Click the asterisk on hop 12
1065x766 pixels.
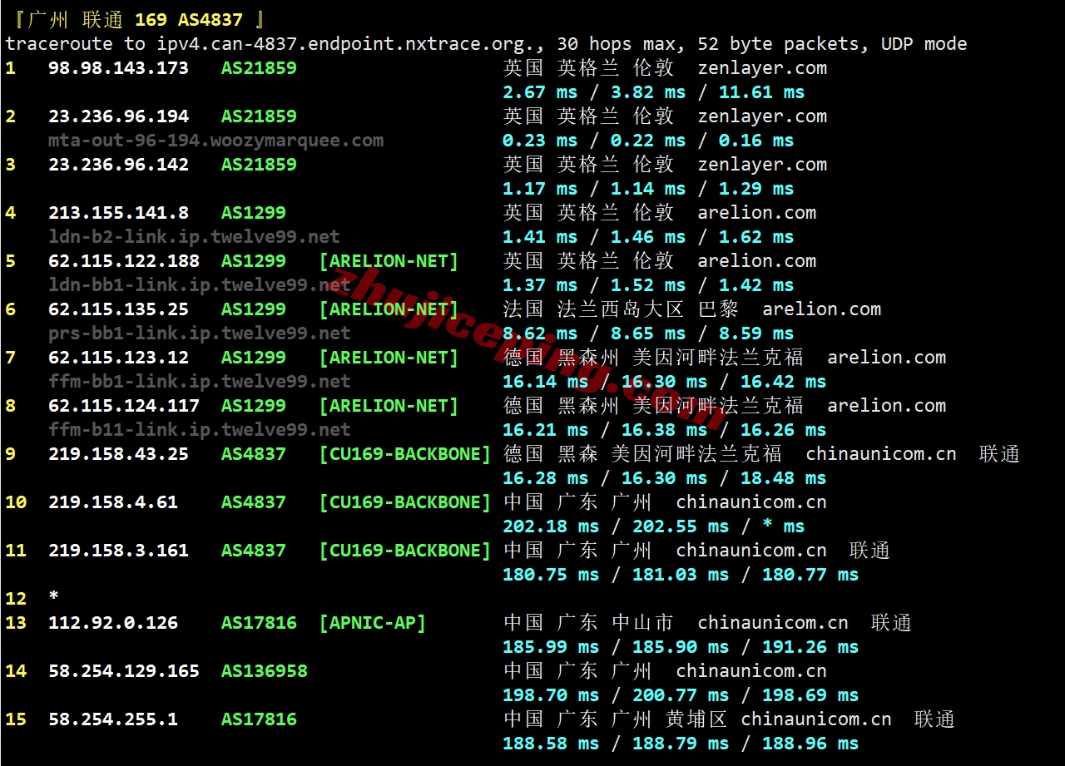[x=53, y=598]
